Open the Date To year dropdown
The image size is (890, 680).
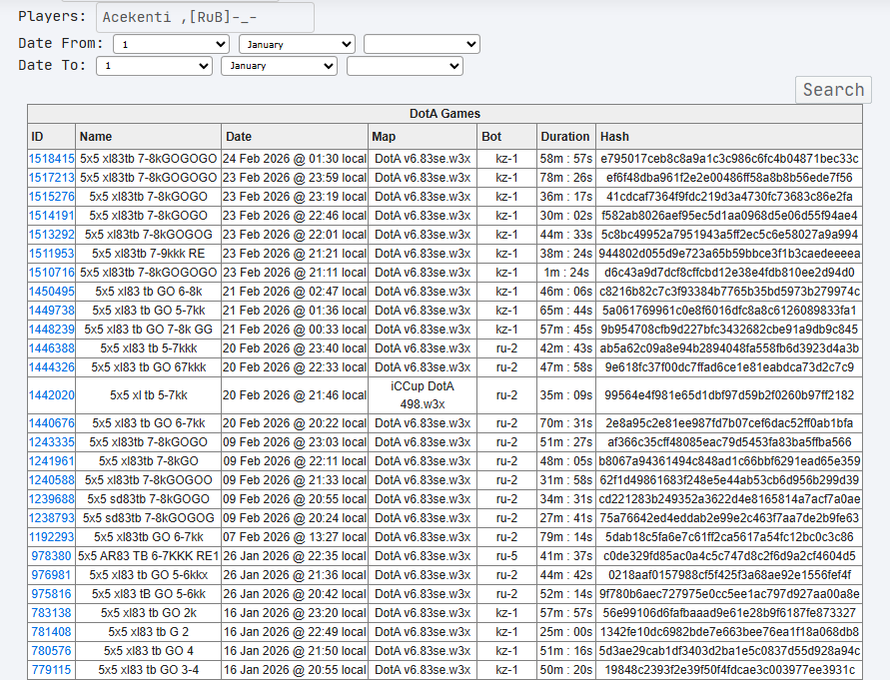405,66
